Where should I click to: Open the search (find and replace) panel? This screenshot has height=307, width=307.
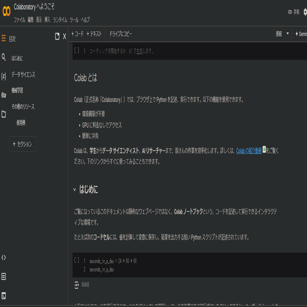coord(4,57)
